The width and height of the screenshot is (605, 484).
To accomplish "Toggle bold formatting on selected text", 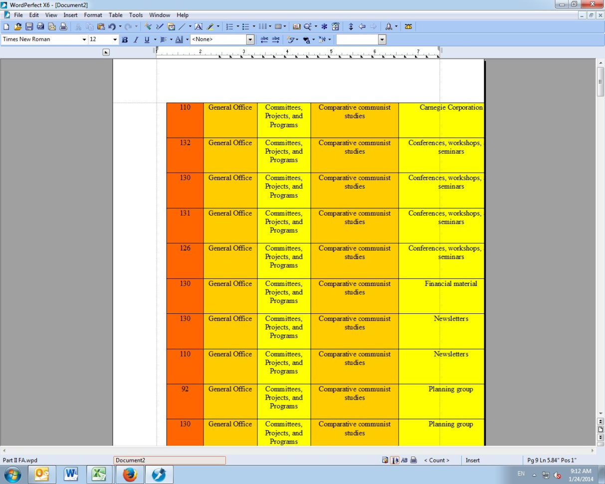I will (x=124, y=39).
